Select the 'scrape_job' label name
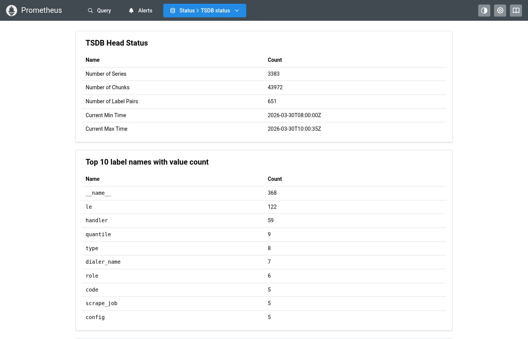This screenshot has height=339, width=528. coord(101,303)
